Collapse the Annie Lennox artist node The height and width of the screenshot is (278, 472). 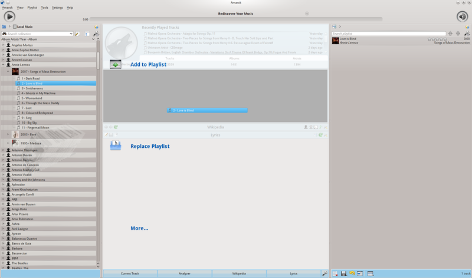pyautogui.click(x=4, y=65)
